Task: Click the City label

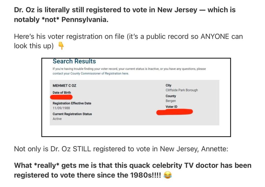Action: [168, 85]
